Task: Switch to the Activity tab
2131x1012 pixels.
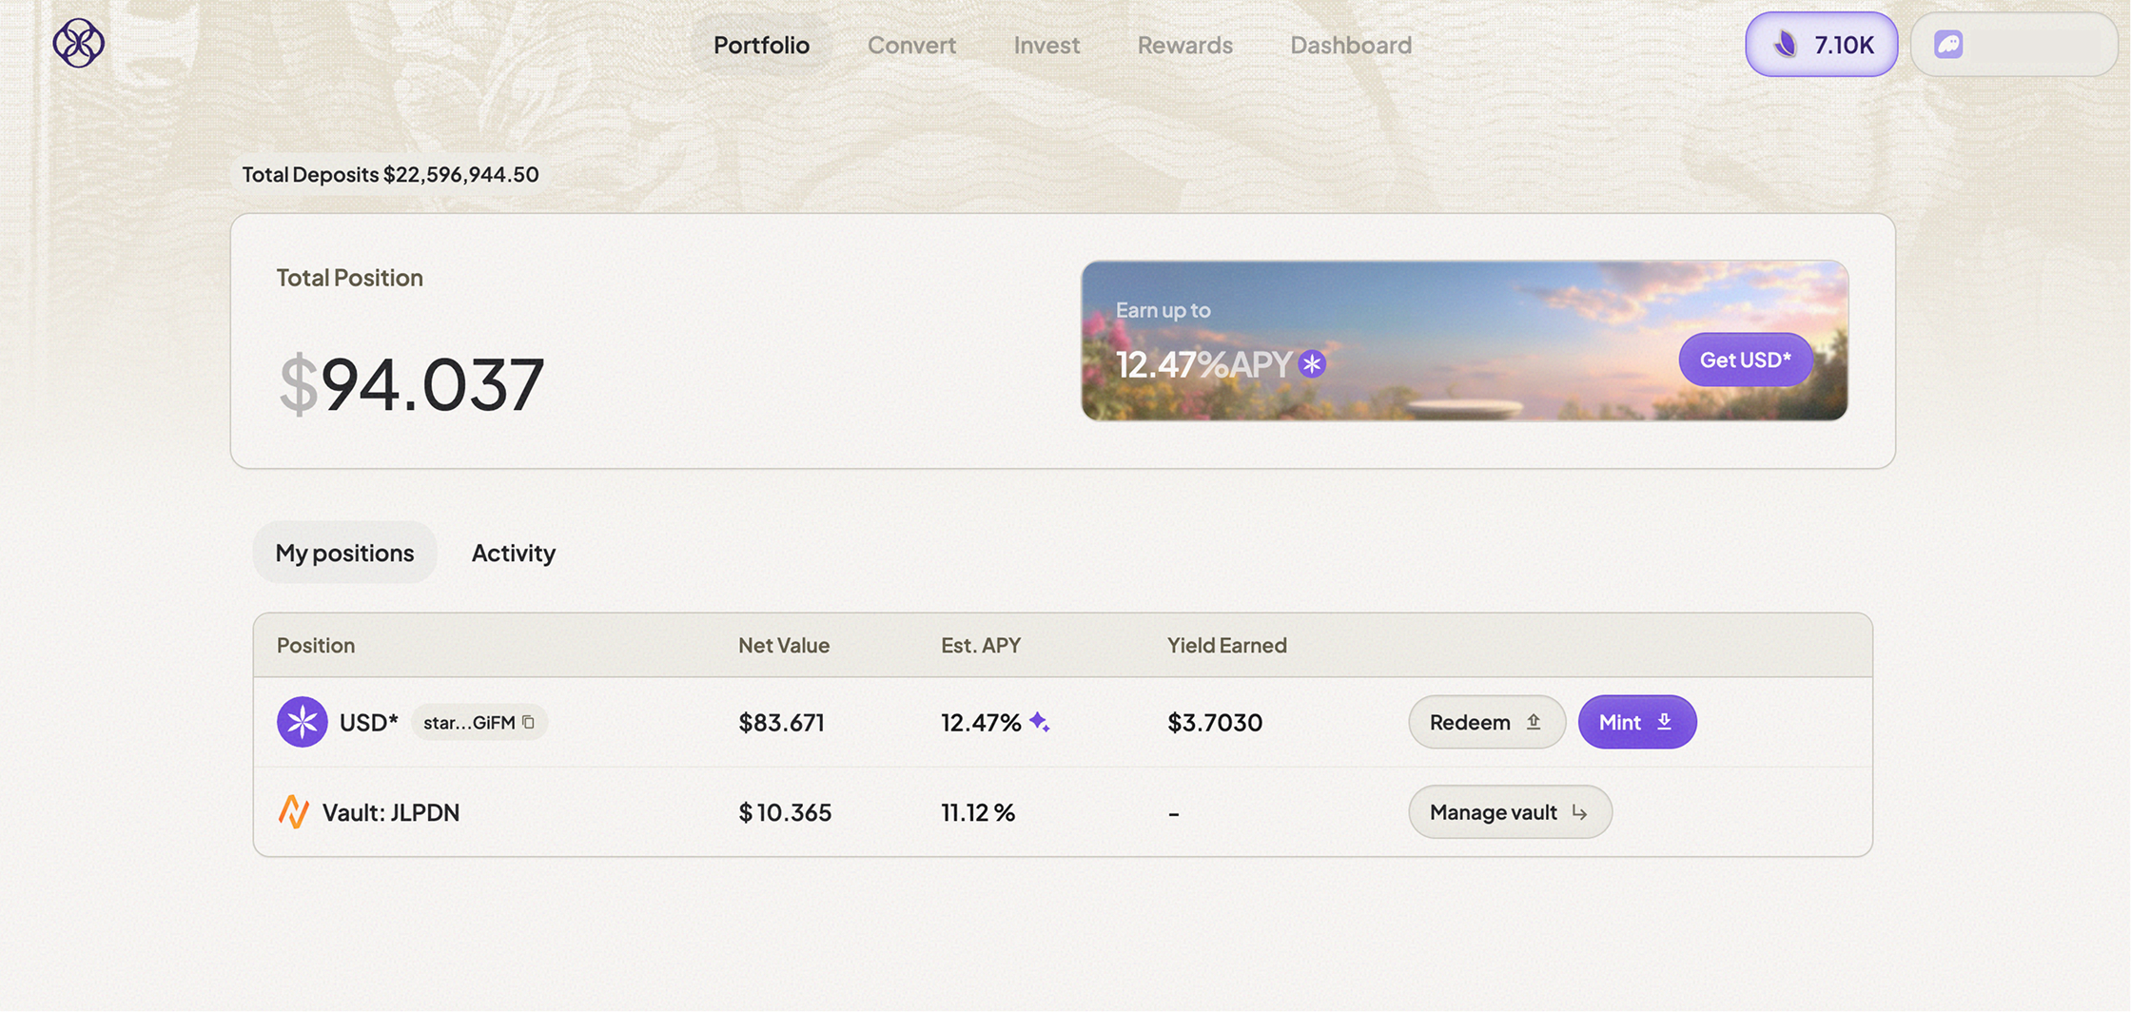Action: 514,553
